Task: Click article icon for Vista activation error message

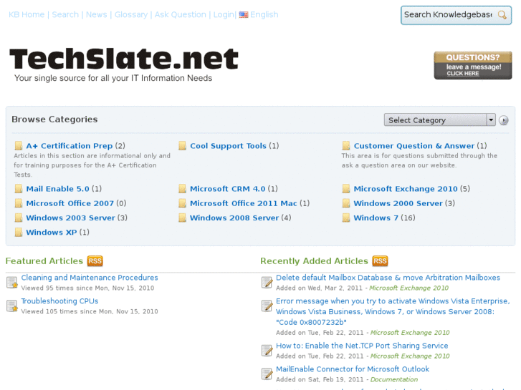Action: tap(267, 306)
